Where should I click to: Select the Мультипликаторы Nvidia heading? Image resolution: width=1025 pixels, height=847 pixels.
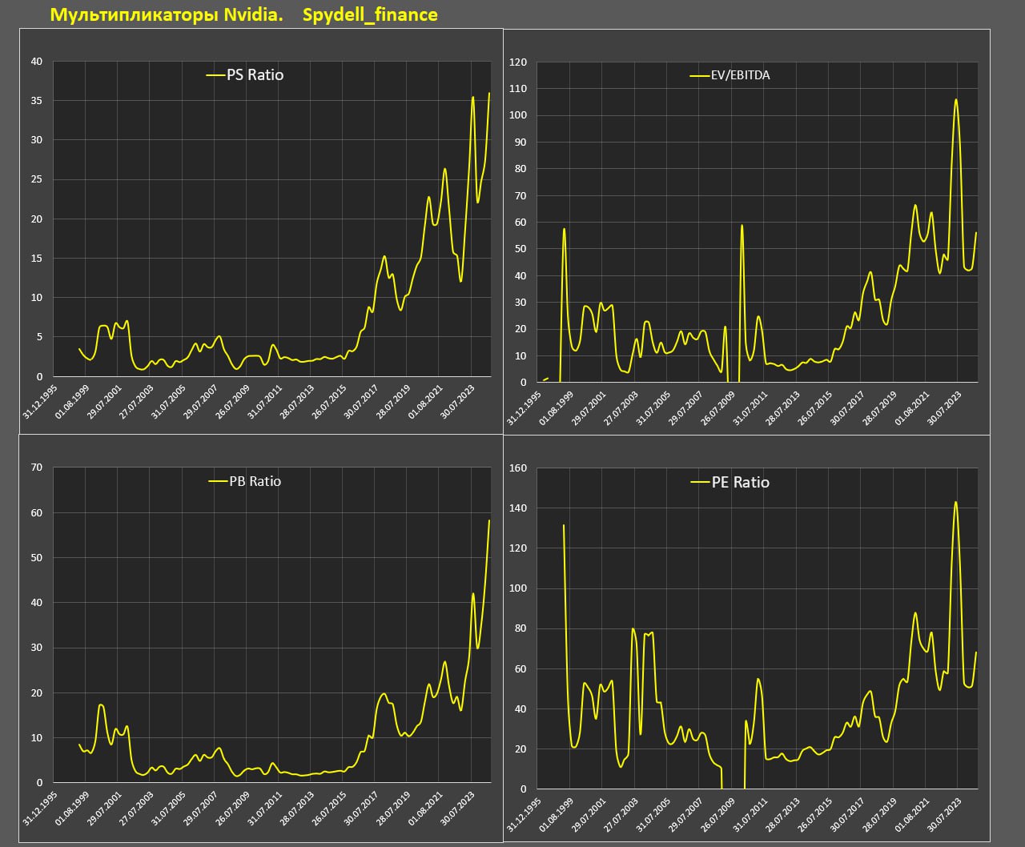point(166,14)
